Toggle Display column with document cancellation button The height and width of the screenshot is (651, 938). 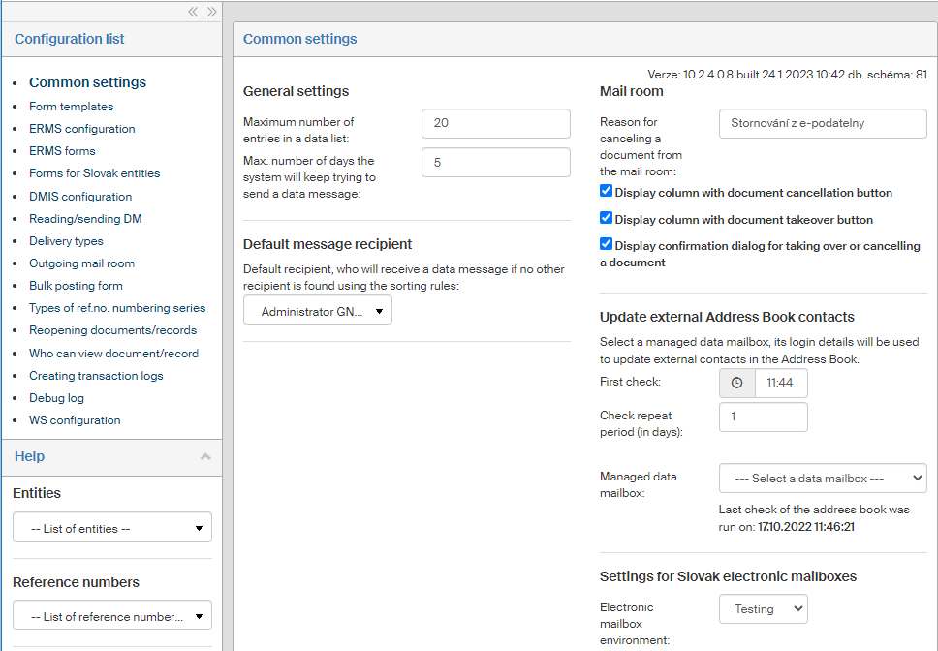pyautogui.click(x=606, y=192)
